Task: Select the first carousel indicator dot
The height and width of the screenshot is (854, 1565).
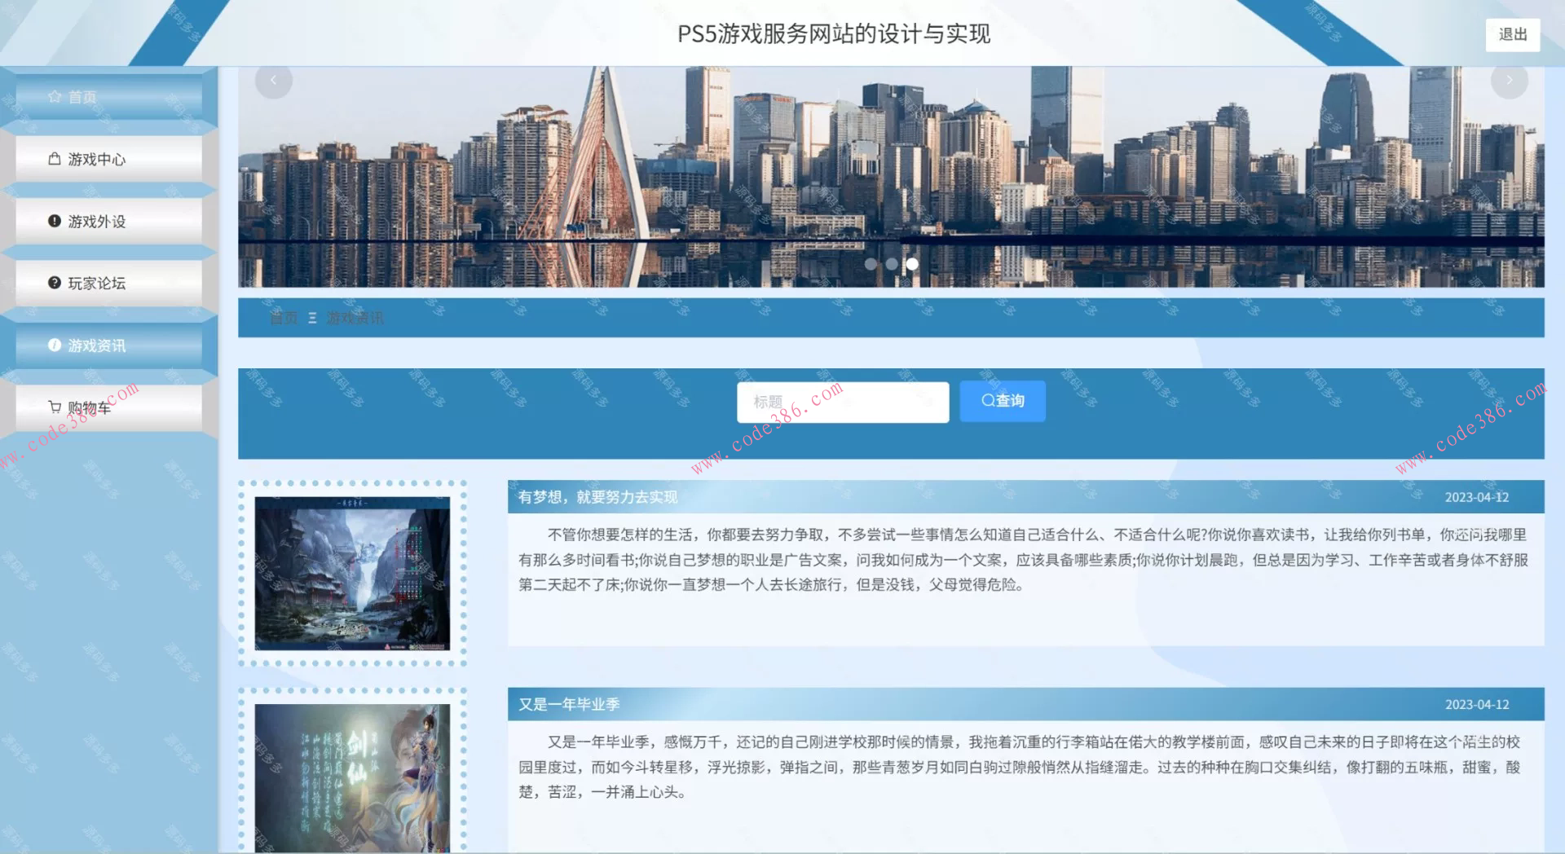Action: pyautogui.click(x=872, y=263)
